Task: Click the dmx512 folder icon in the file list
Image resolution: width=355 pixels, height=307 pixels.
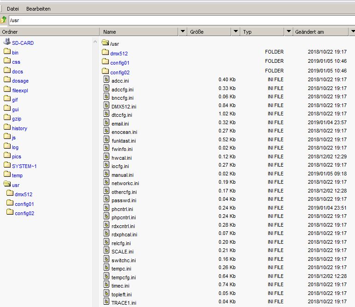Action: pyautogui.click(x=105, y=52)
